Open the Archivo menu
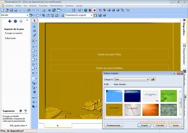Viewport: 188px width, 133px height. tap(9, 5)
